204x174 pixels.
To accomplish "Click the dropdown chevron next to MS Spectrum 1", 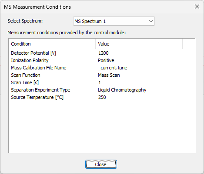I will click(x=151, y=21).
